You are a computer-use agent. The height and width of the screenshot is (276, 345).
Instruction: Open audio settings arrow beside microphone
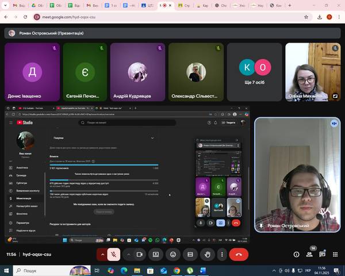click(103, 254)
